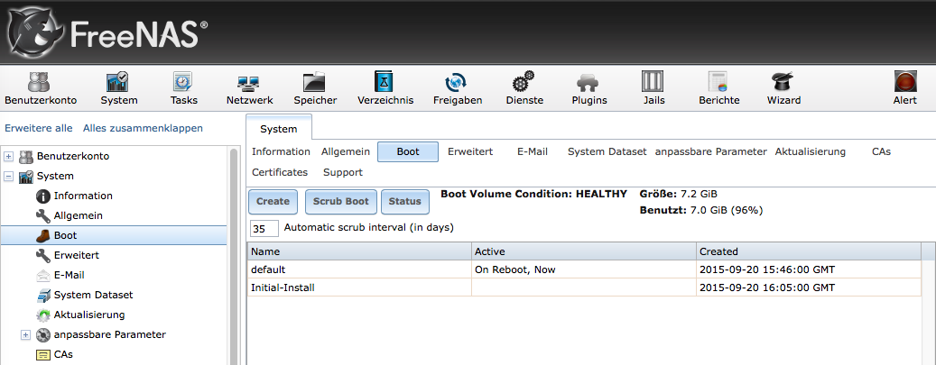Open the Freigaben toolbar icon
The width and height of the screenshot is (936, 365).
pos(458,88)
